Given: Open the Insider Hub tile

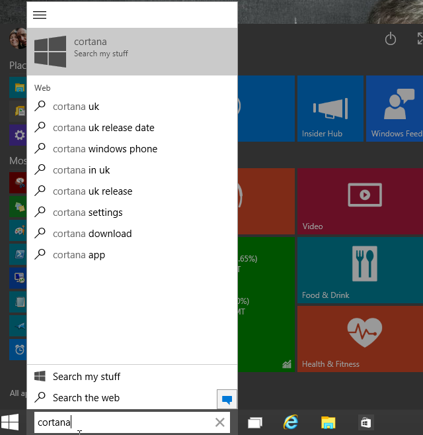Looking at the screenshot, I should pyautogui.click(x=330, y=109).
